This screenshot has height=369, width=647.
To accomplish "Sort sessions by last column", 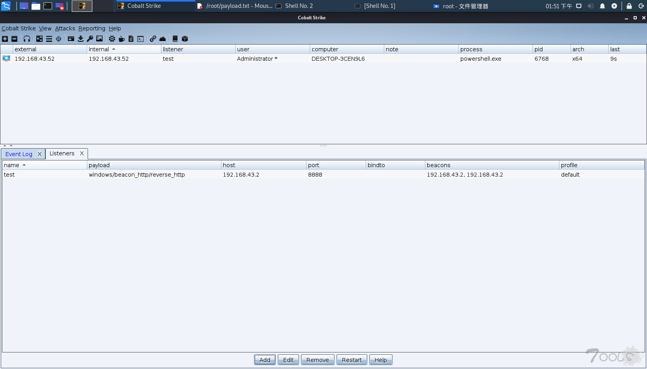I will tap(627, 49).
